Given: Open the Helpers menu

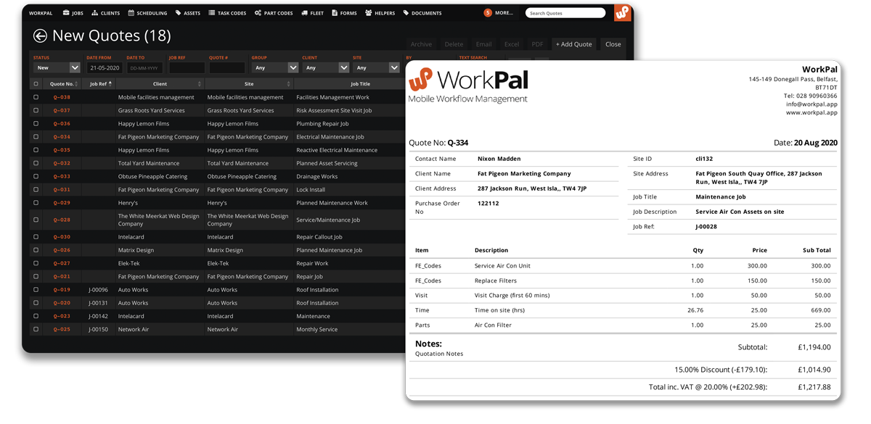Looking at the screenshot, I should pos(380,13).
